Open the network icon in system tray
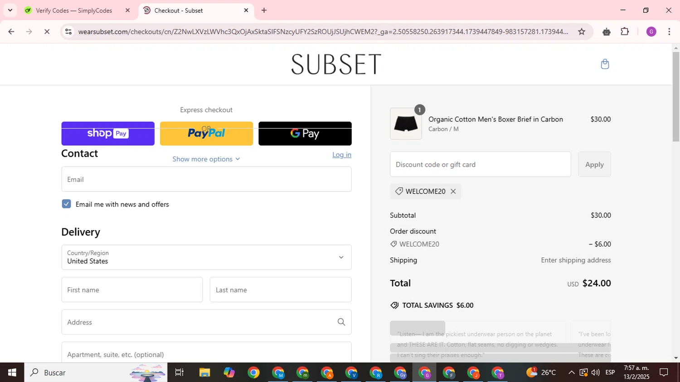 (583, 372)
